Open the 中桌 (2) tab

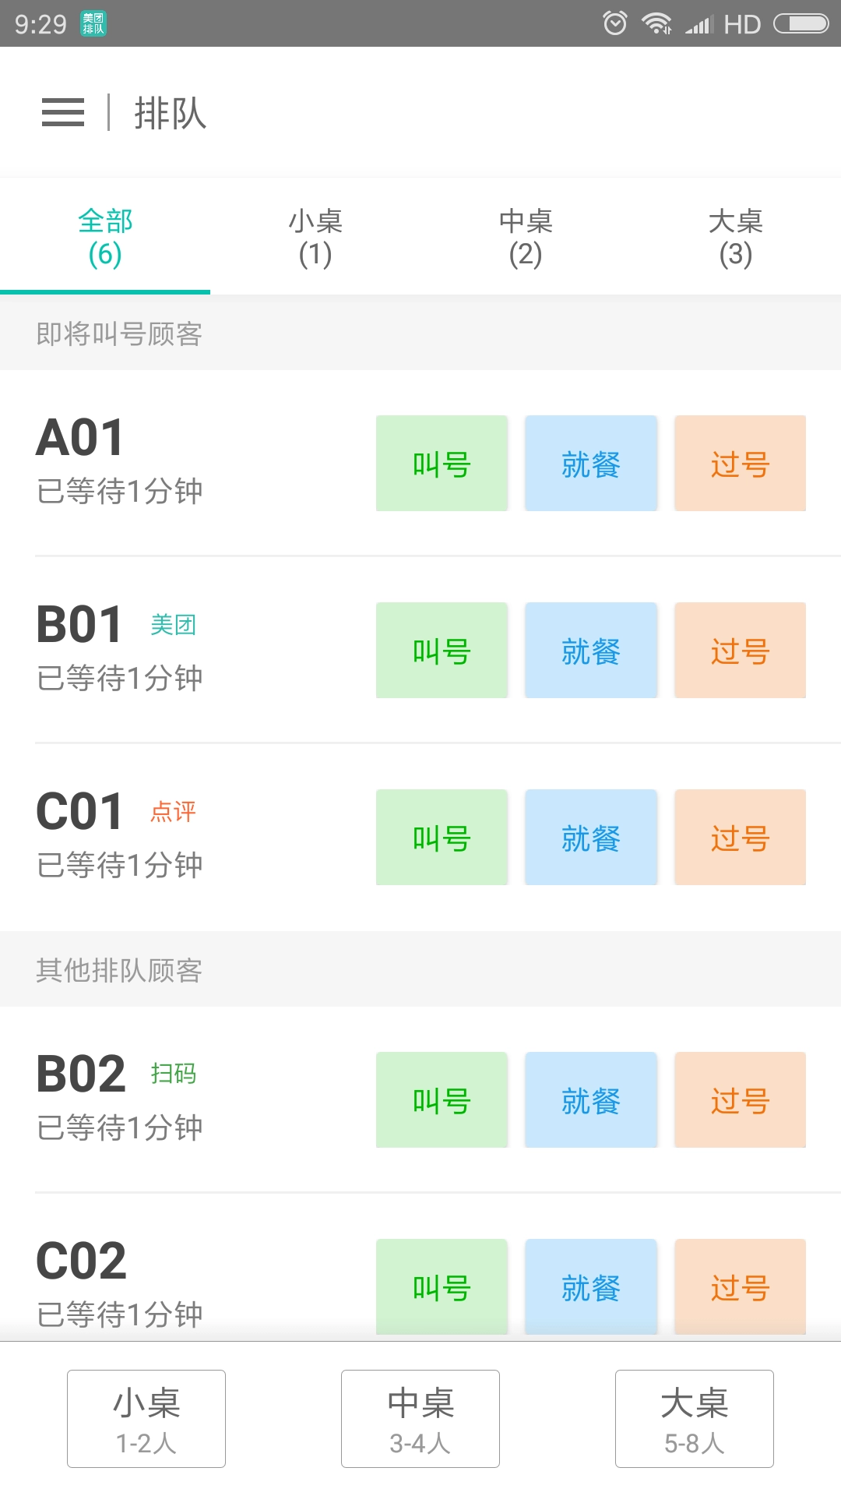coord(526,237)
